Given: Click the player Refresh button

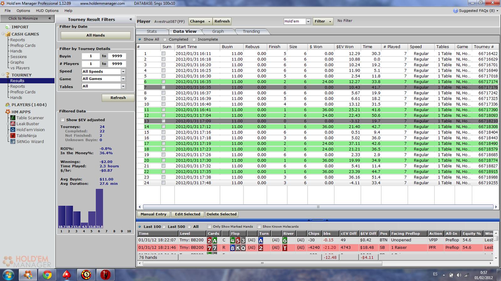Looking at the screenshot, I should tap(222, 21).
